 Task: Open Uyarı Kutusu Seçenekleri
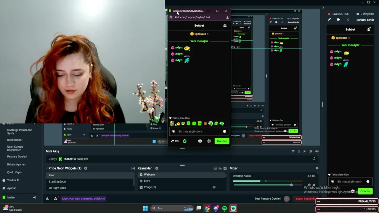pyautogui.click(x=15, y=148)
